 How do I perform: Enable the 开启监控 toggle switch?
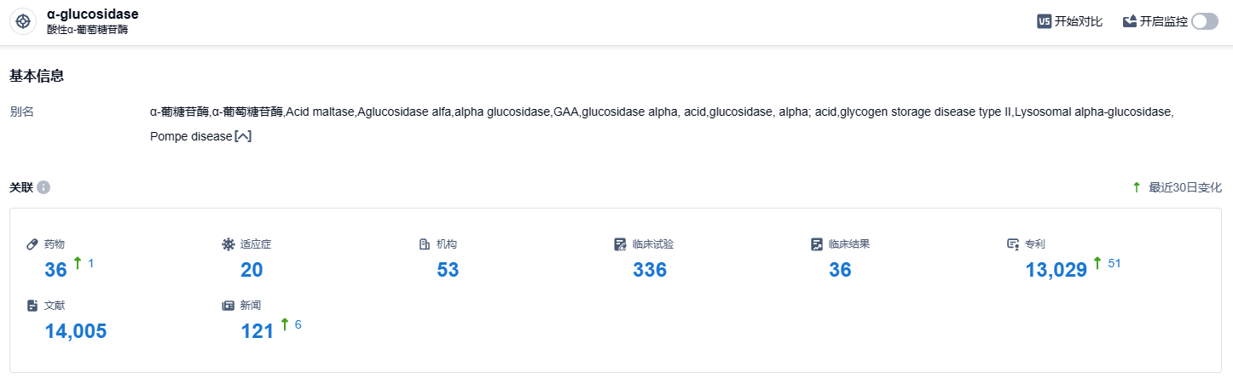point(1205,22)
